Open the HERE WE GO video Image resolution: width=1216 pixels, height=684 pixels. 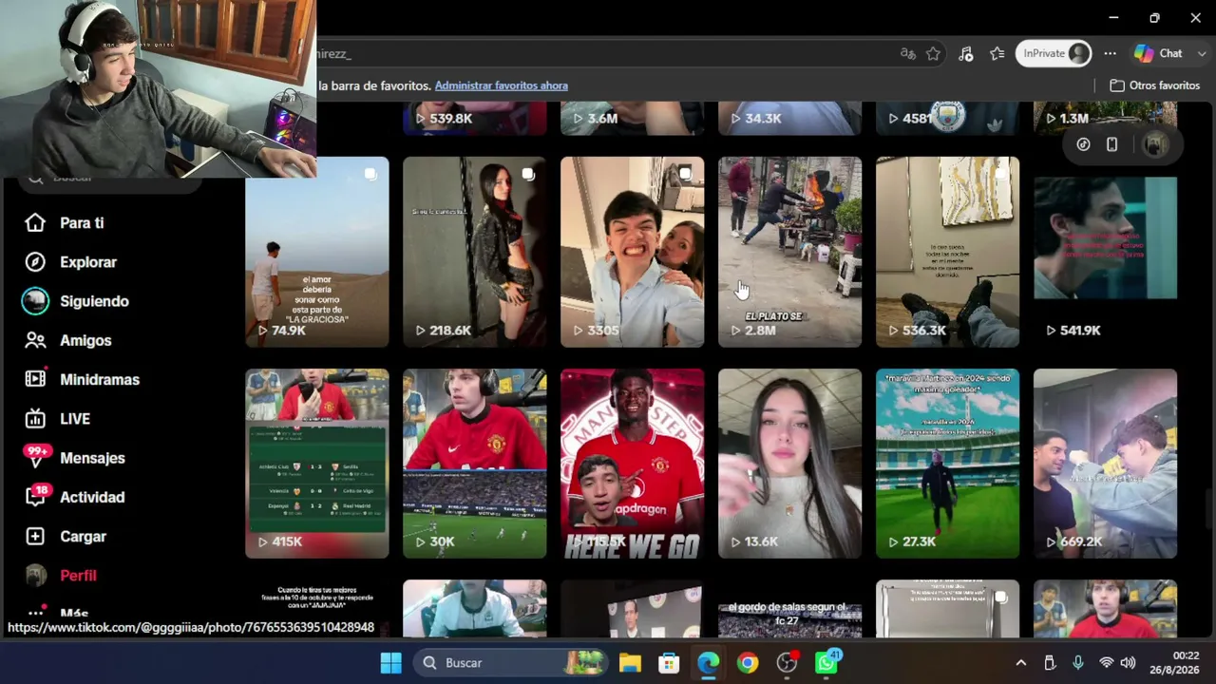(x=633, y=464)
